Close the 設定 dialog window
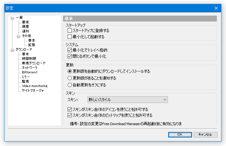The image size is (226, 146). pyautogui.click(x=216, y=8)
